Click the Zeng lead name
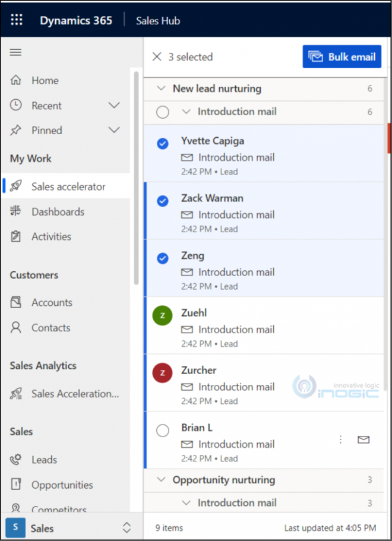Image resolution: width=392 pixels, height=541 pixels. point(192,256)
